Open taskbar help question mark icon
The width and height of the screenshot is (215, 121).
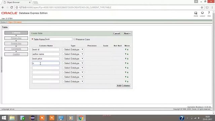(182, 118)
